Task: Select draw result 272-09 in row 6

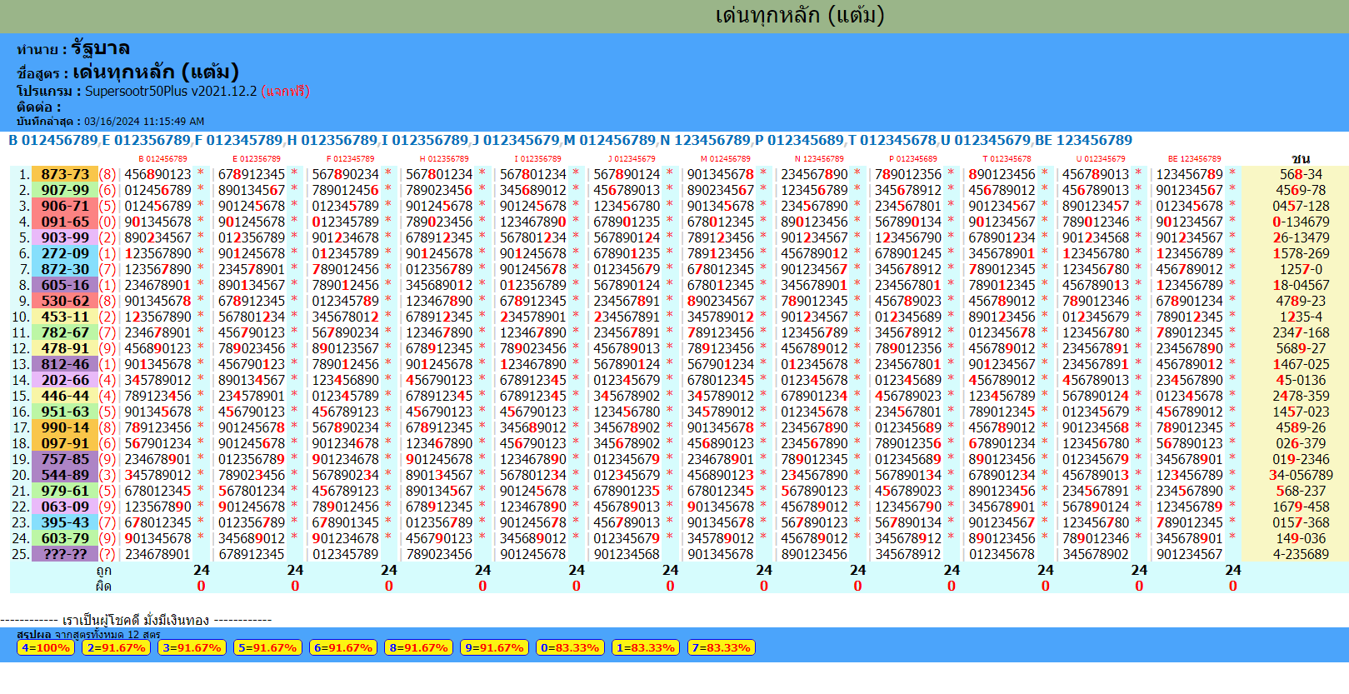Action: [x=65, y=253]
